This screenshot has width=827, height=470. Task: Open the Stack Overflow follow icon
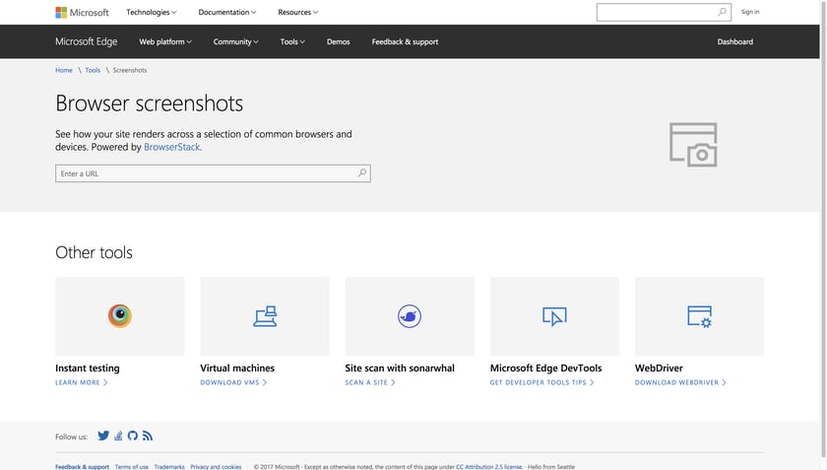pos(118,436)
